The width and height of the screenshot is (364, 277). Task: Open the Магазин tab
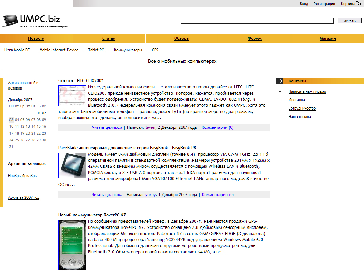[x=328, y=39]
